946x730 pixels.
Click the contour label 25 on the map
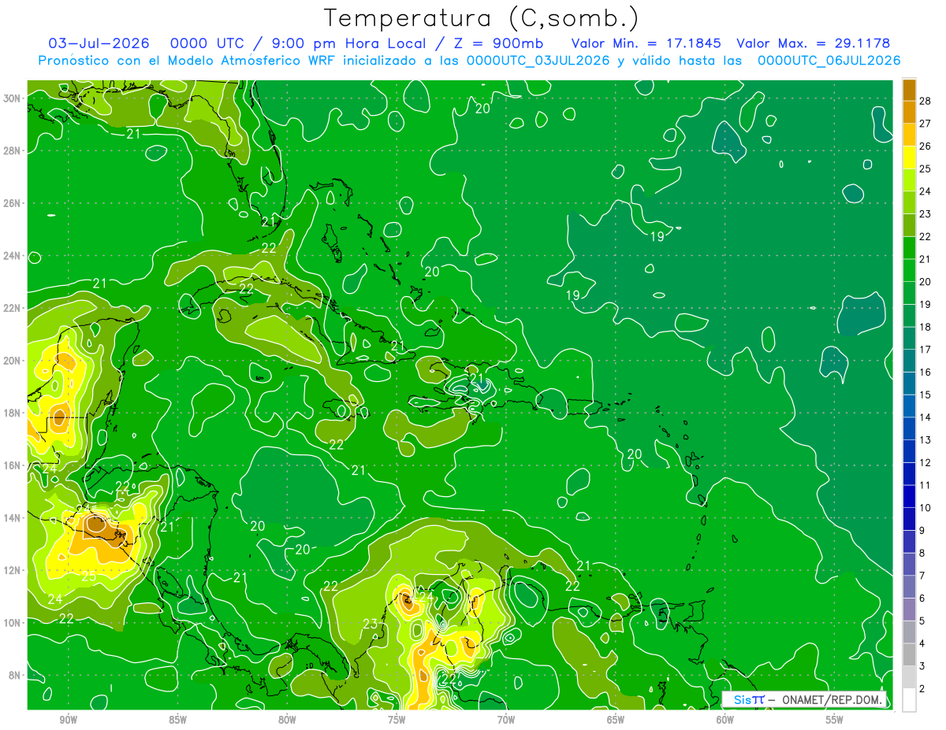[x=88, y=576]
